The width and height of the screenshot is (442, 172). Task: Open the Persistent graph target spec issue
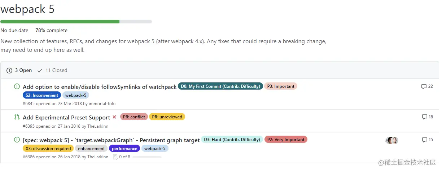[111, 140]
